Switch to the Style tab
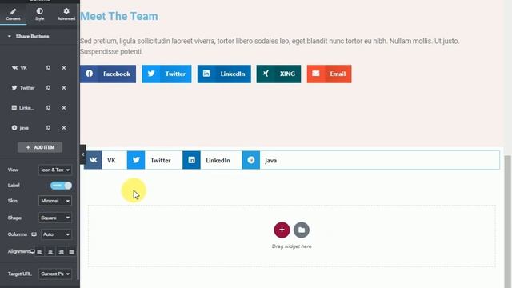 tap(39, 14)
